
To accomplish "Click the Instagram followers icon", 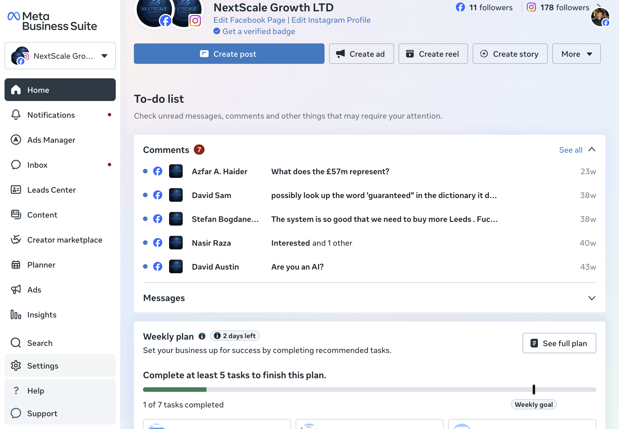I will (531, 7).
